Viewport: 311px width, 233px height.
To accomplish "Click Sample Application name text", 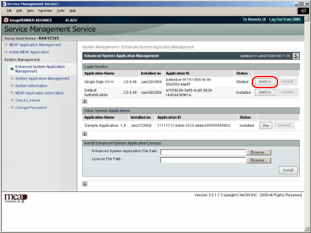I will click(x=101, y=126).
